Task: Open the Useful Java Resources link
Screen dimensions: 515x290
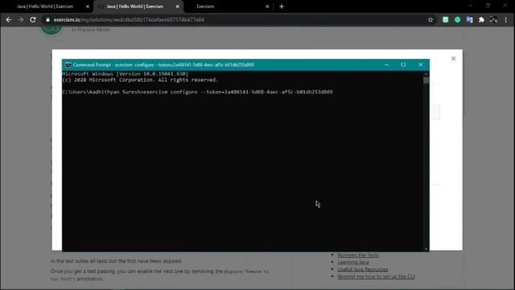Action: 363,269
